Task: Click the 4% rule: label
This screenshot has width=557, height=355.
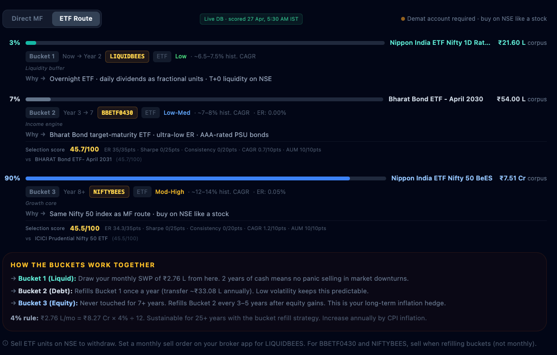Action: 25,318
